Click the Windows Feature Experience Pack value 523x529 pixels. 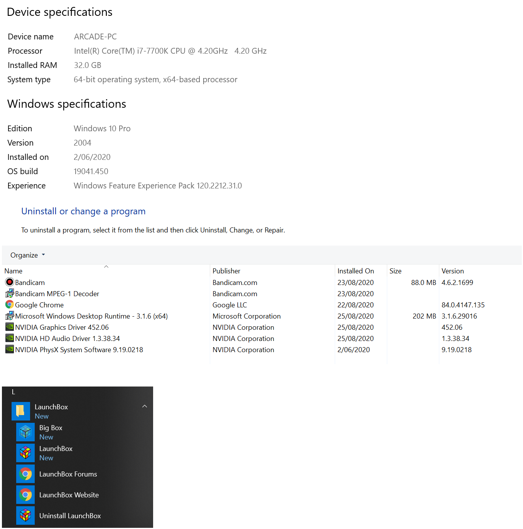tap(158, 186)
